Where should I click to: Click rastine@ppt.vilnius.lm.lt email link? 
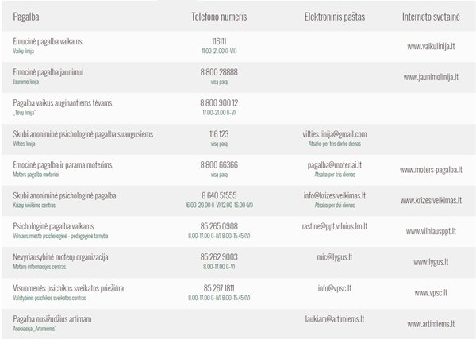pyautogui.click(x=335, y=226)
